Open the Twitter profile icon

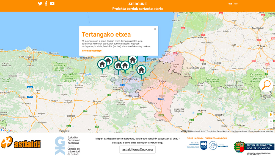[x=40, y=4]
